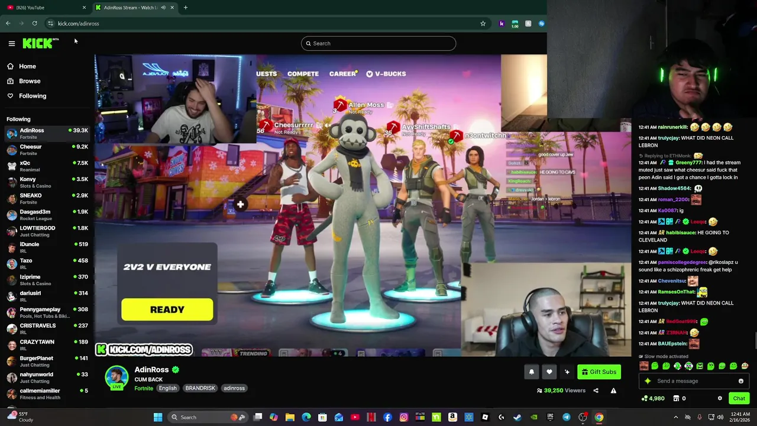Open Facebook from the taskbar
Screen dimensions: 757x426
[x=387, y=418]
